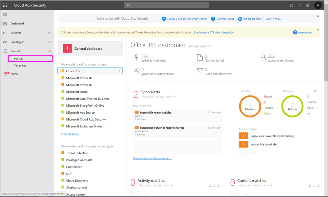Open the feedback smiley icon
Image resolution: width=328 pixels, height=197 pixels.
click(x=291, y=5)
